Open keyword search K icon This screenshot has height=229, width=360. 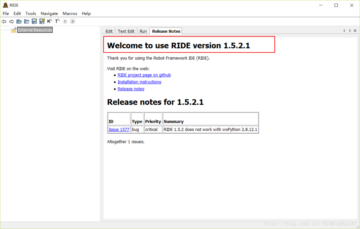pos(50,21)
